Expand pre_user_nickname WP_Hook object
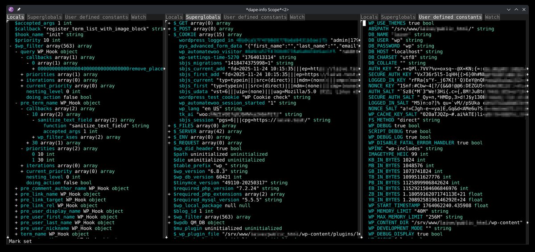This screenshot has height=252, width=535. click(x=16, y=228)
